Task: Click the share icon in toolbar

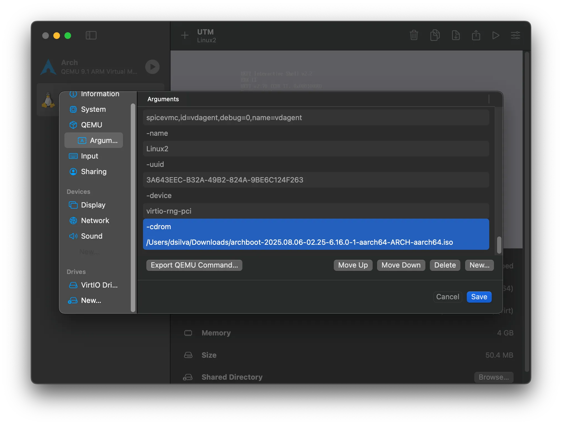Action: coord(476,35)
